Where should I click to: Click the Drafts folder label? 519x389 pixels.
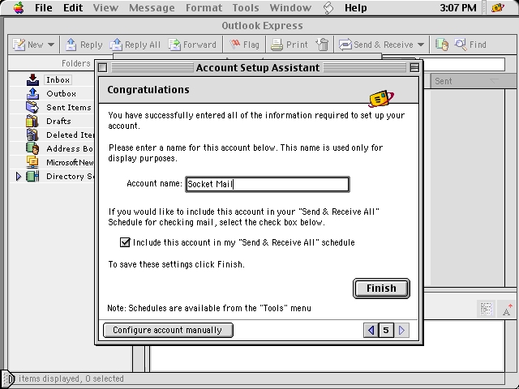pyautogui.click(x=58, y=121)
